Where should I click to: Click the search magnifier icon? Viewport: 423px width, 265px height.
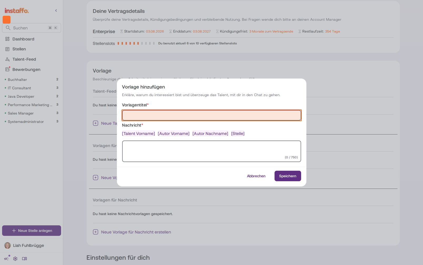point(8,28)
